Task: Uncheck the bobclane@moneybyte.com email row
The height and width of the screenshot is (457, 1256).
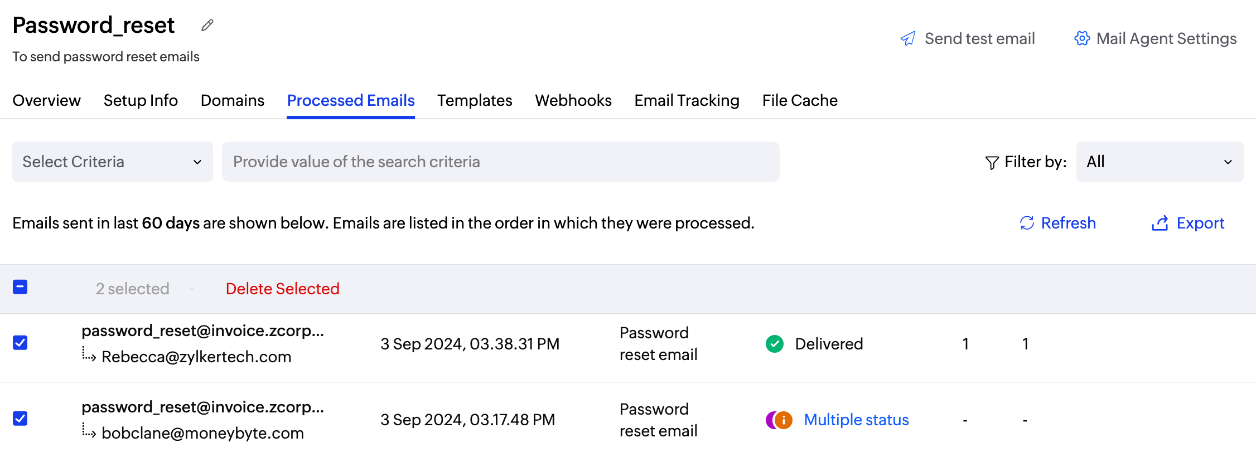Action: (20, 419)
